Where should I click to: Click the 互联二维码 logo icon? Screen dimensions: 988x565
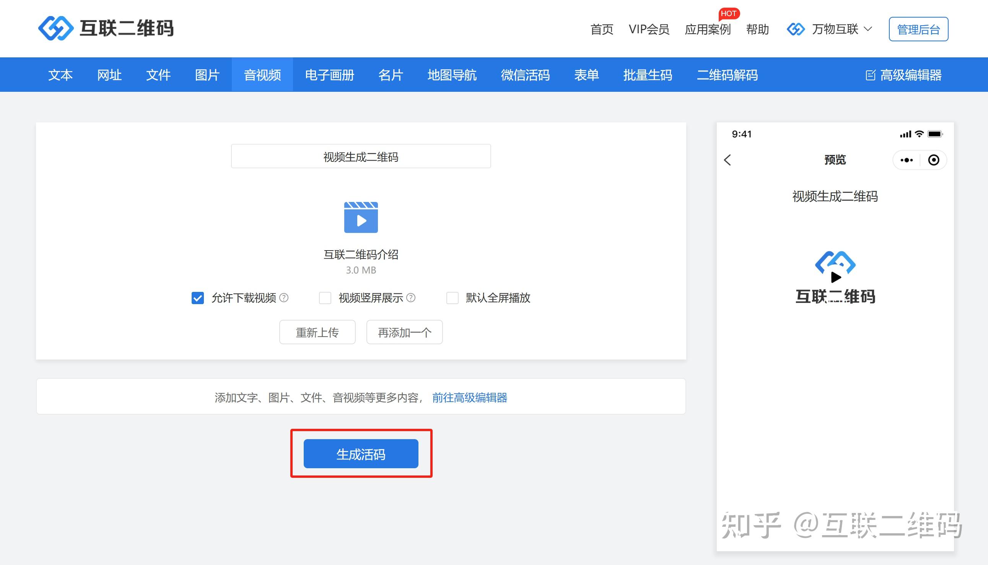[x=56, y=28]
